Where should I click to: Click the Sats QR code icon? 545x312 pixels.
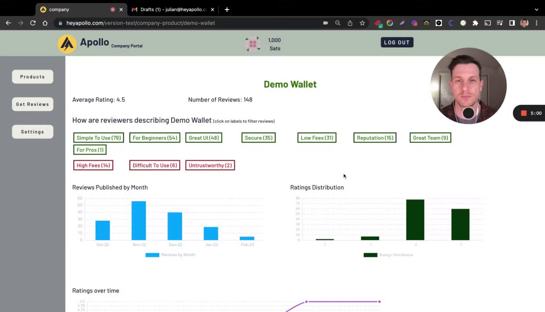253,44
